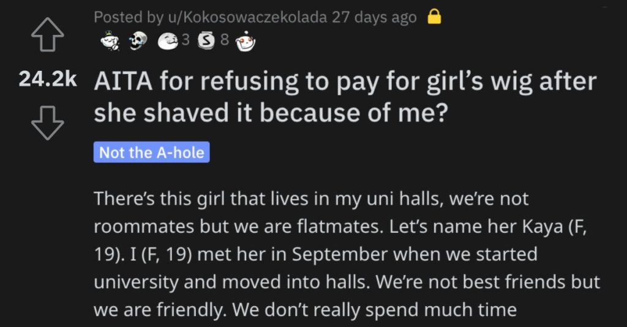Click the 24.2k vote score
Image resolution: width=627 pixels, height=327 pixels.
click(48, 79)
